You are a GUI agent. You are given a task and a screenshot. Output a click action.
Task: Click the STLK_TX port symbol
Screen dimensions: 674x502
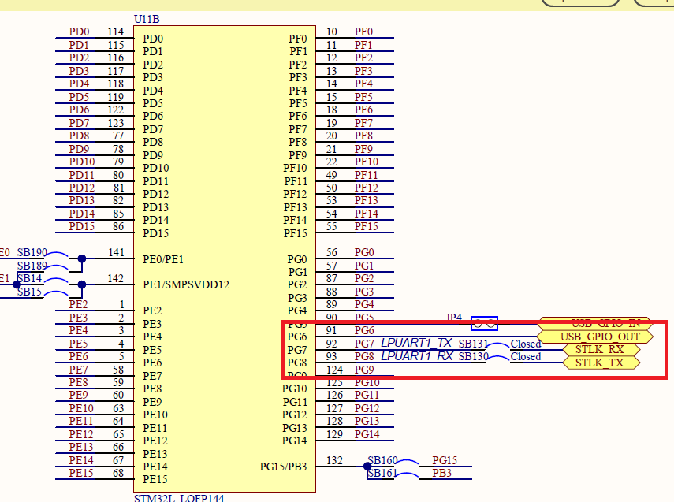click(601, 363)
